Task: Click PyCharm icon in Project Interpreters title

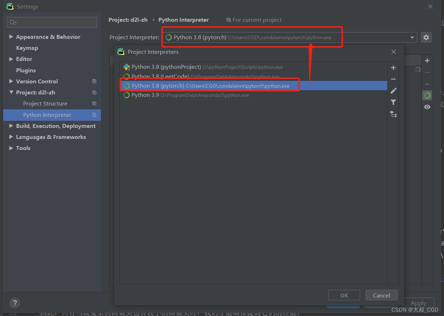Action: tap(121, 52)
